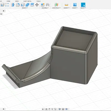Activate the blue Select cursor tool
Screen dimensions: 111x111
[83, 5]
